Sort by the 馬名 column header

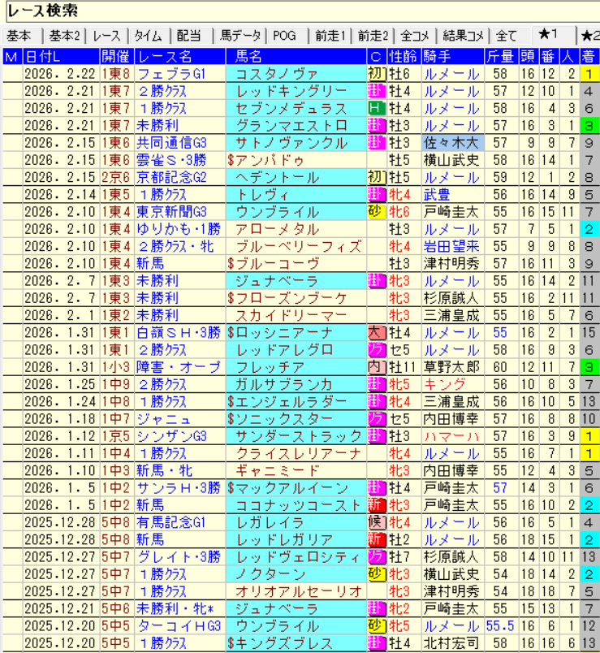click(x=296, y=57)
